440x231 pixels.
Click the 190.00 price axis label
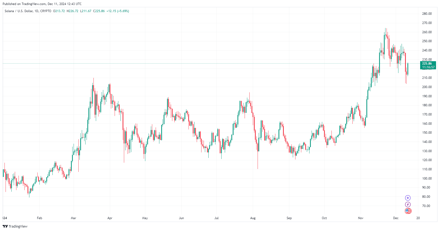427,96
